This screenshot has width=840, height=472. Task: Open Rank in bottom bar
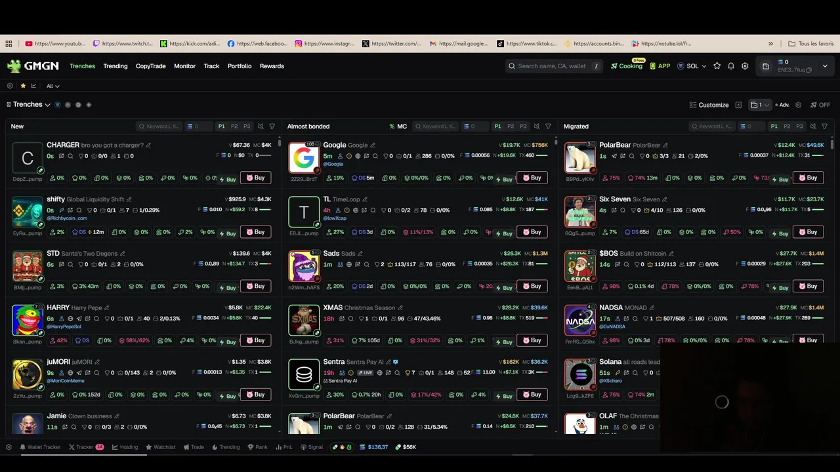[x=257, y=447]
